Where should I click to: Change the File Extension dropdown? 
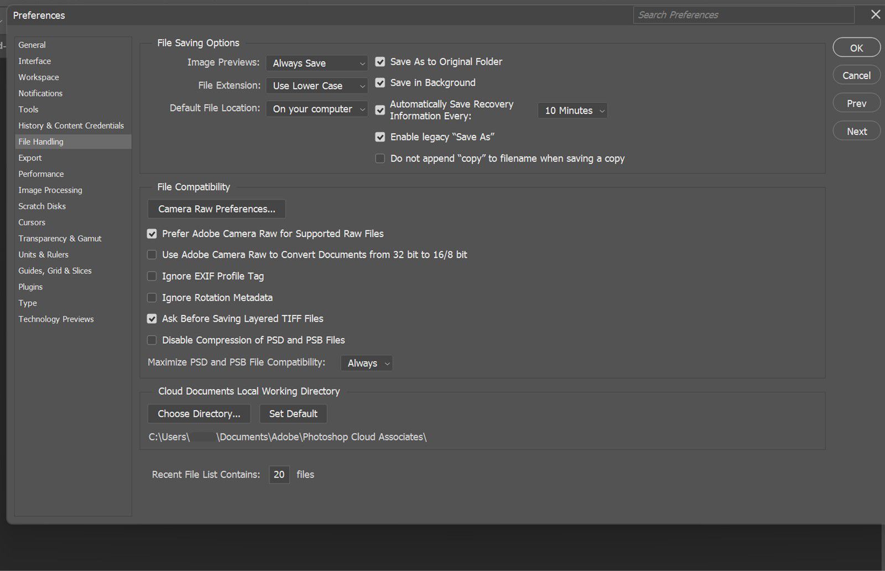[x=316, y=86]
